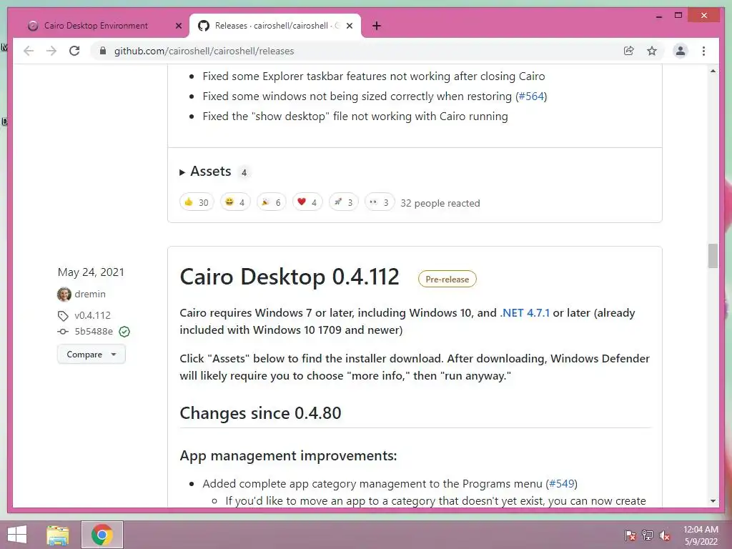Click the Assets count badge 4
This screenshot has height=549, width=732.
point(244,173)
